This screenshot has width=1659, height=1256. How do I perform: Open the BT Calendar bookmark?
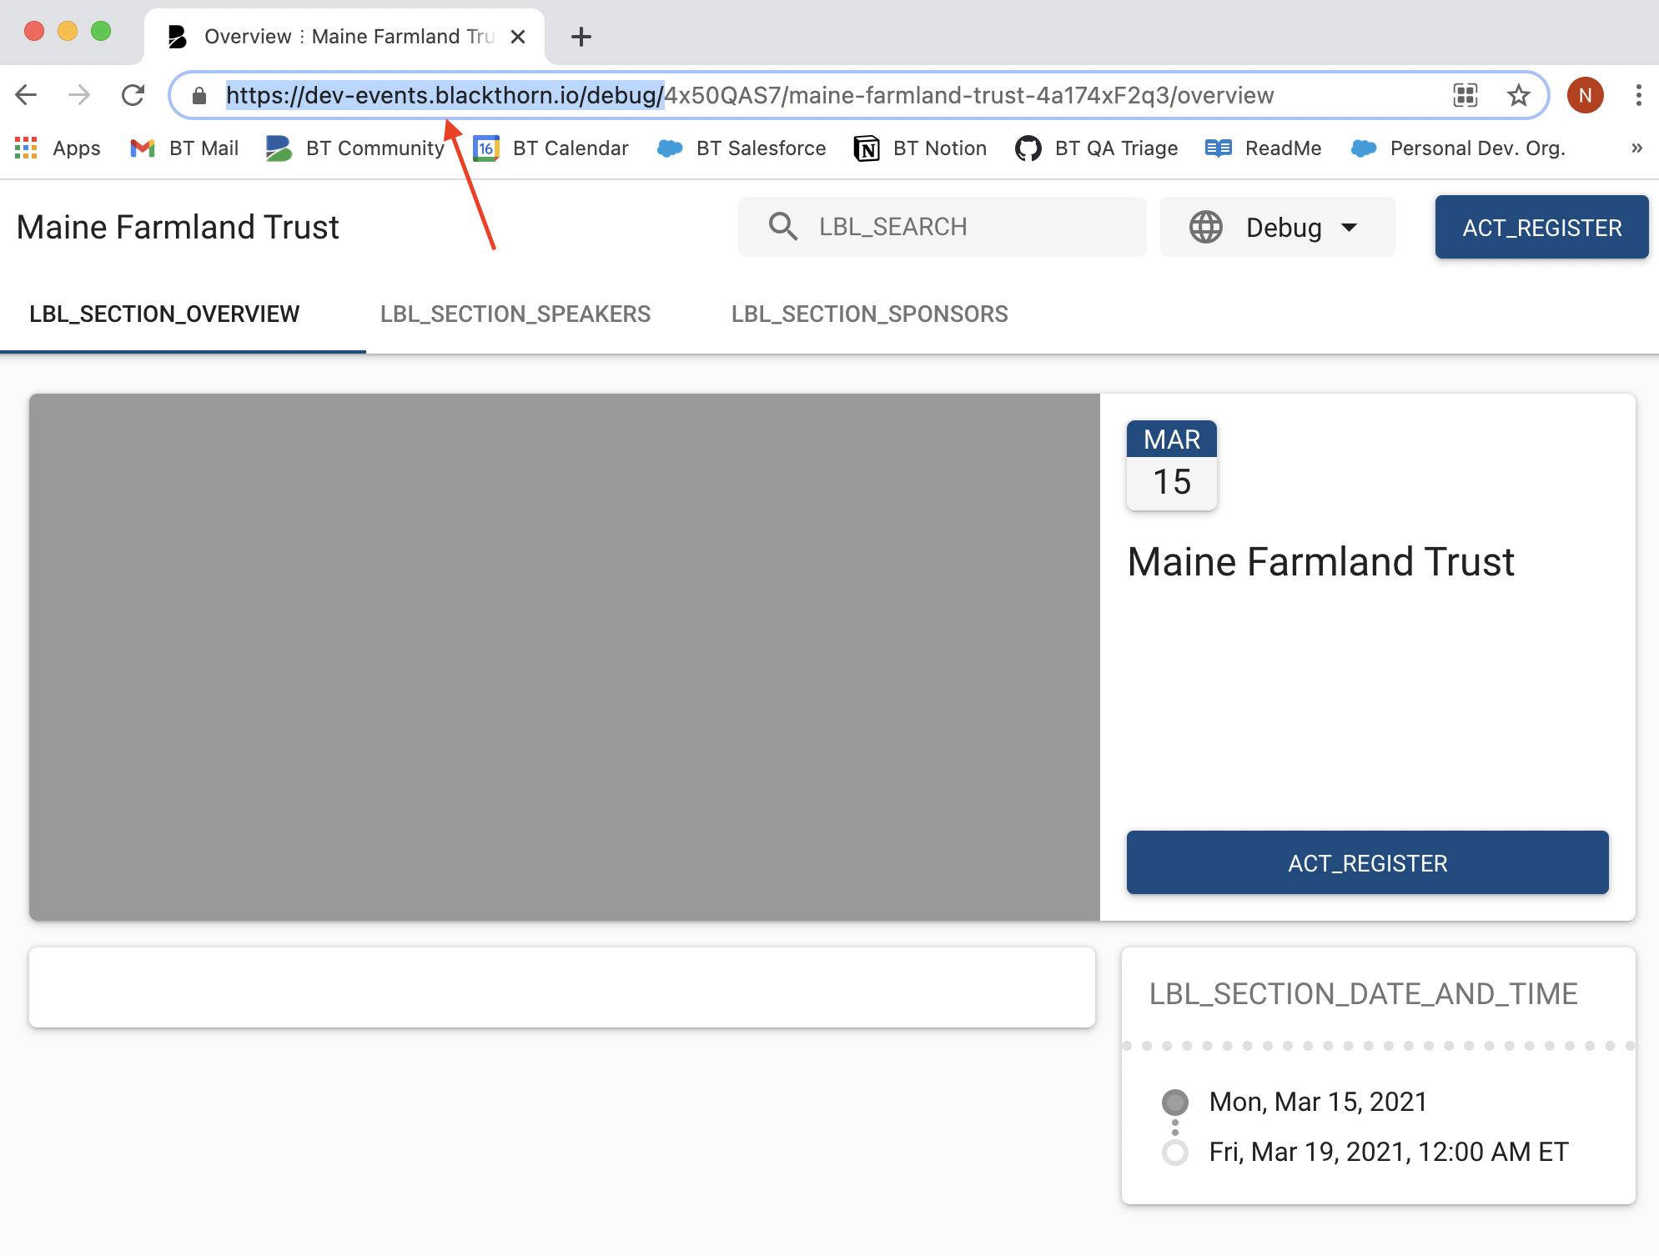[x=550, y=148]
